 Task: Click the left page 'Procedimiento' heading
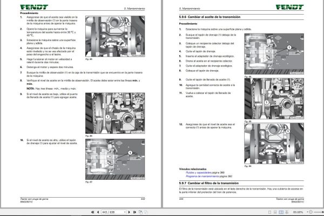pos(29,13)
